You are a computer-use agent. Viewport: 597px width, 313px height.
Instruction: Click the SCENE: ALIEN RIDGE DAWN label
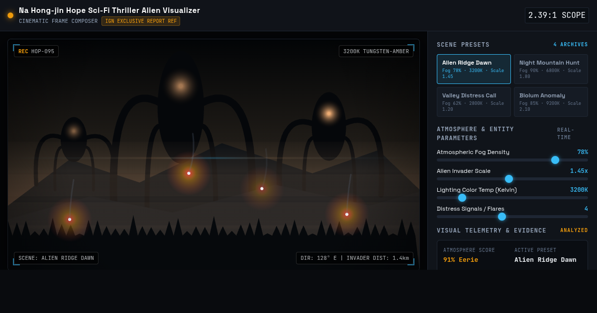click(x=56, y=258)
